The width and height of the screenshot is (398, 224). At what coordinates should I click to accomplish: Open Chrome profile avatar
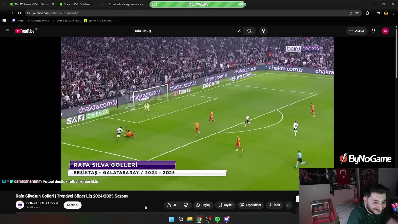(386, 13)
